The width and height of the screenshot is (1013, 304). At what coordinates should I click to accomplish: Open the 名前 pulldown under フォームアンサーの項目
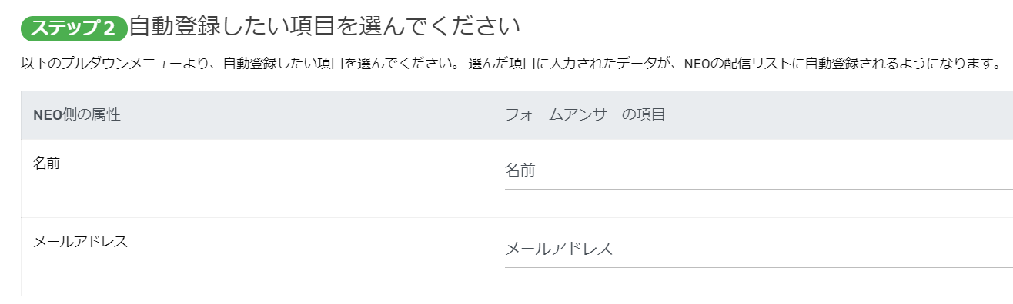pos(759,170)
